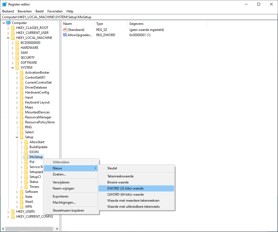The height and width of the screenshot is (232, 278).
Task: Expand the HKEY_CURRENT_USER tree node
Action: (8, 33)
